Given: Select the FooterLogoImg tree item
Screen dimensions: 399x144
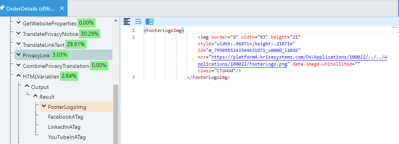Looking at the screenshot, I should tap(76, 107).
